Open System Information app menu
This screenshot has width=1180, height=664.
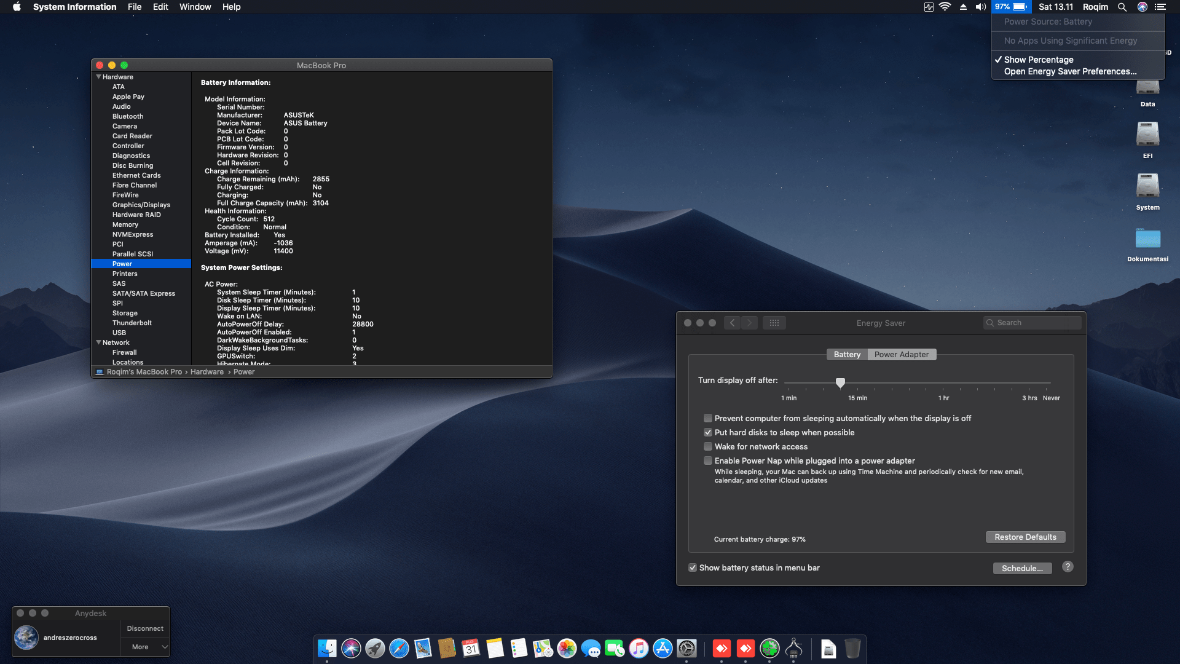pos(74,7)
